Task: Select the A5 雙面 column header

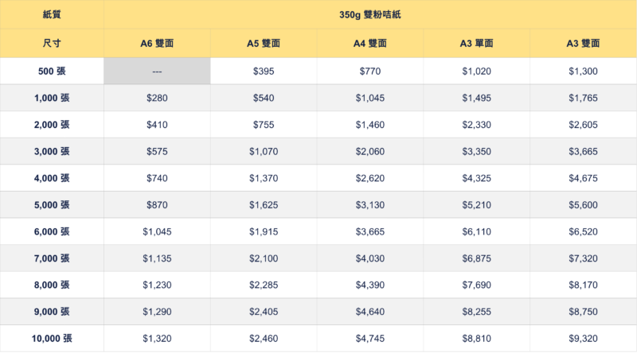Action: [264, 44]
